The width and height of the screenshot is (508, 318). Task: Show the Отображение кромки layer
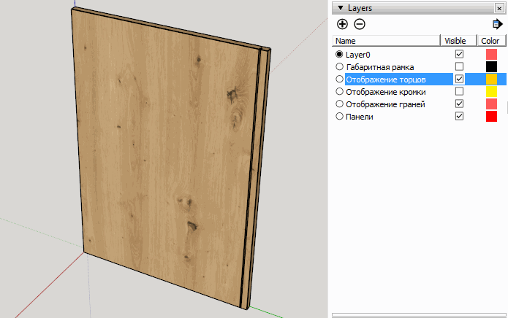click(459, 91)
